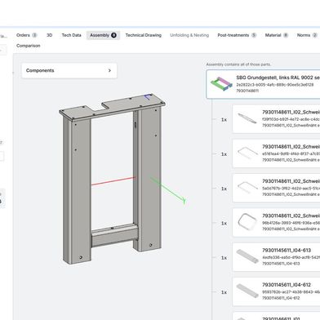Click the Post-treatments count badge
The width and height of the screenshot is (320, 320).
point(254,35)
